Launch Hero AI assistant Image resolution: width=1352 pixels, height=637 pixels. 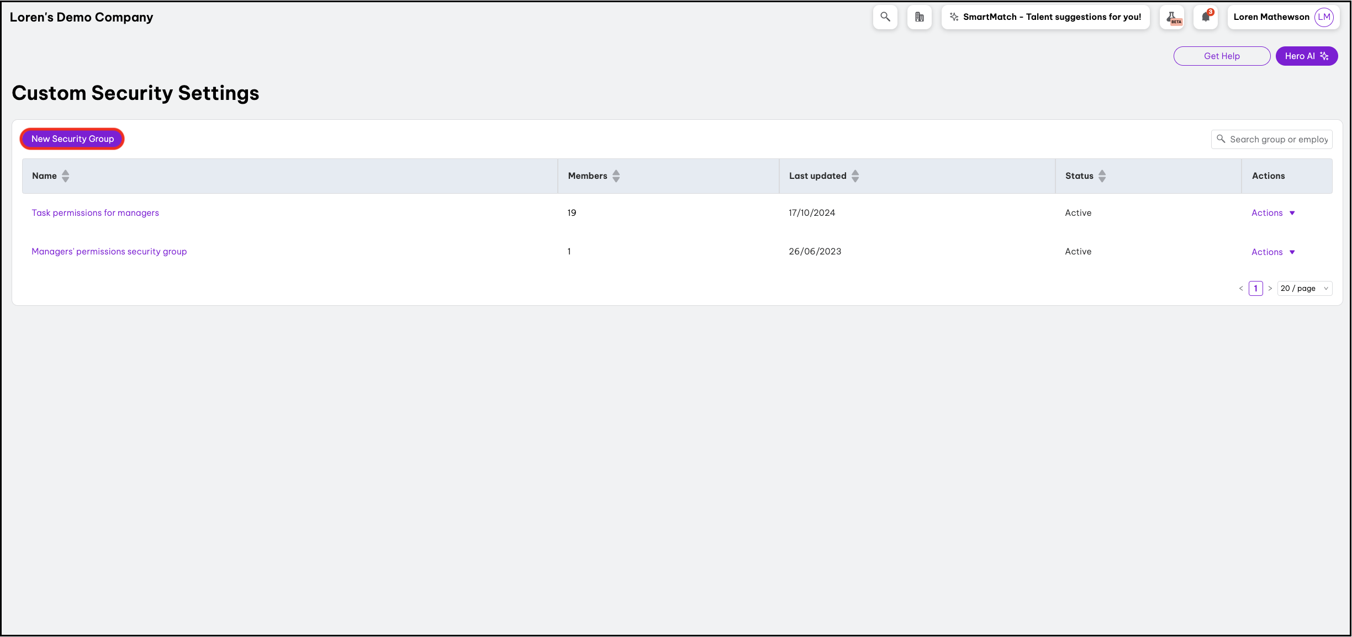(1306, 56)
